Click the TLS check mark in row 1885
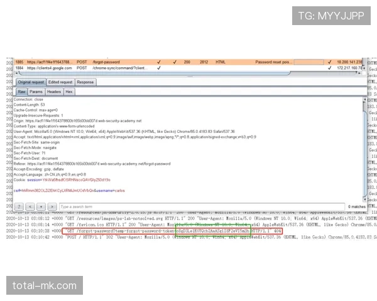 [x=329, y=62]
